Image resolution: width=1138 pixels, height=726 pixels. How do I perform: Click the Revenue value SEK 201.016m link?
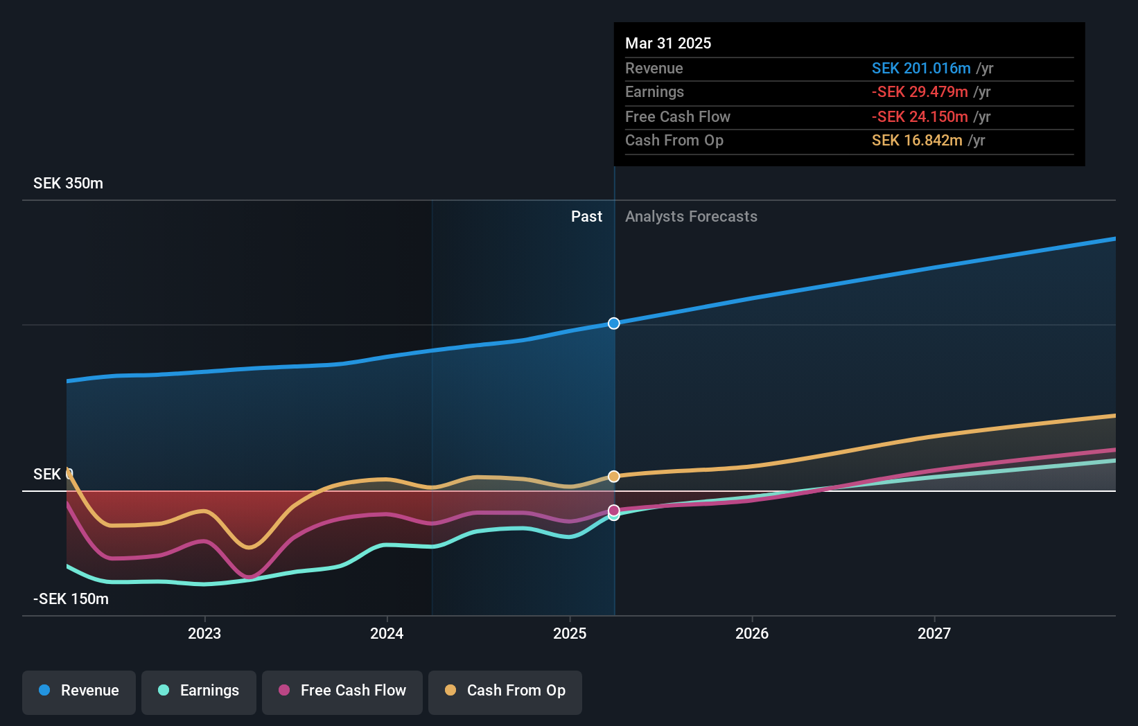coord(922,68)
